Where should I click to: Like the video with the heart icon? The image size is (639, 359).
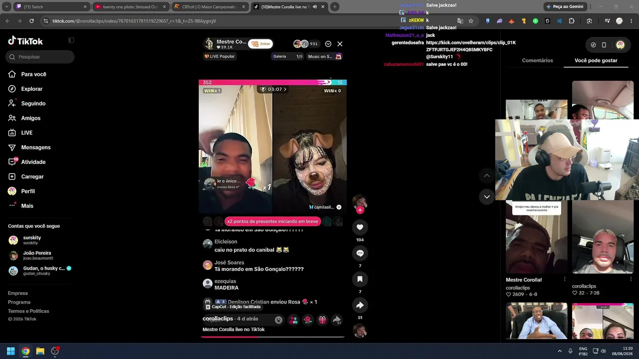point(360,227)
